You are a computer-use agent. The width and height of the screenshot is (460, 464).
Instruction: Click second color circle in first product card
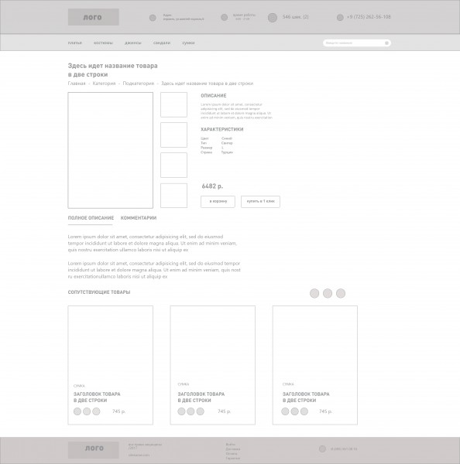87,411
